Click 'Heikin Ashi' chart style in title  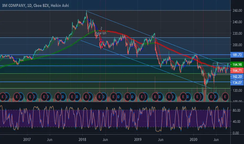pos(60,5)
